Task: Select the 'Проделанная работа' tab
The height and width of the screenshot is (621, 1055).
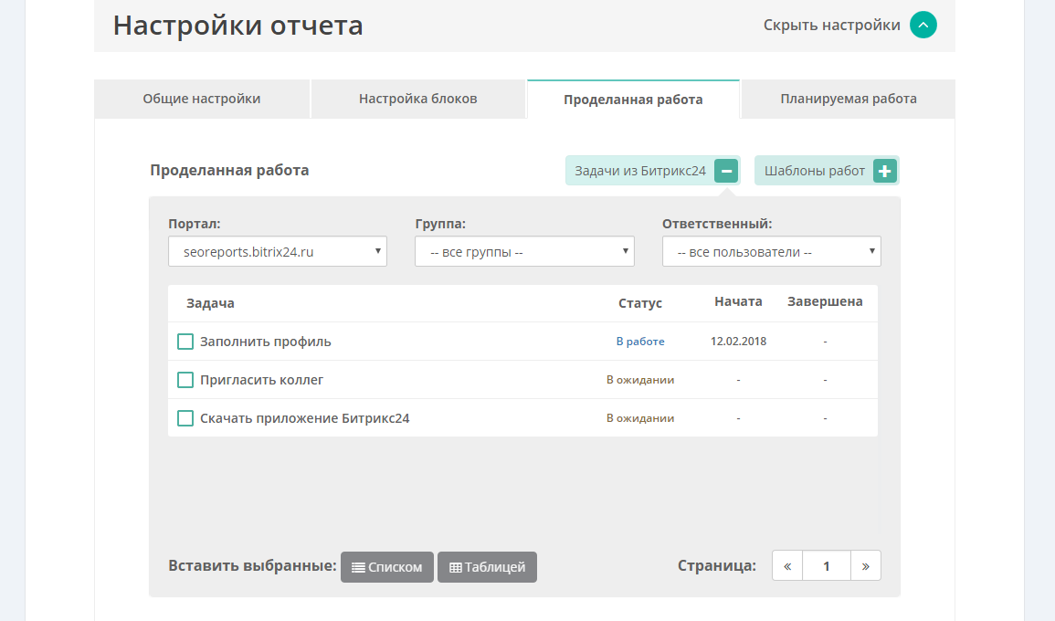Action: point(633,100)
